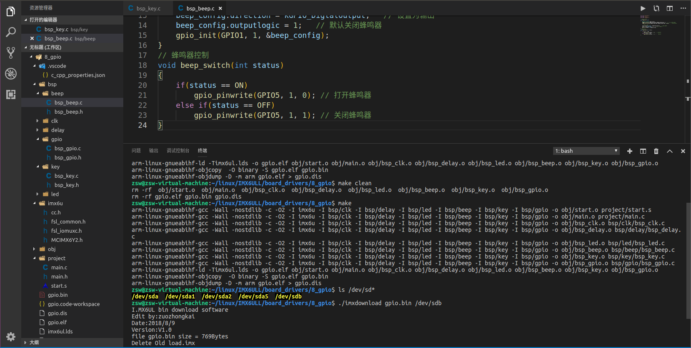Run the code with the play icon
The image size is (691, 348).
click(643, 8)
